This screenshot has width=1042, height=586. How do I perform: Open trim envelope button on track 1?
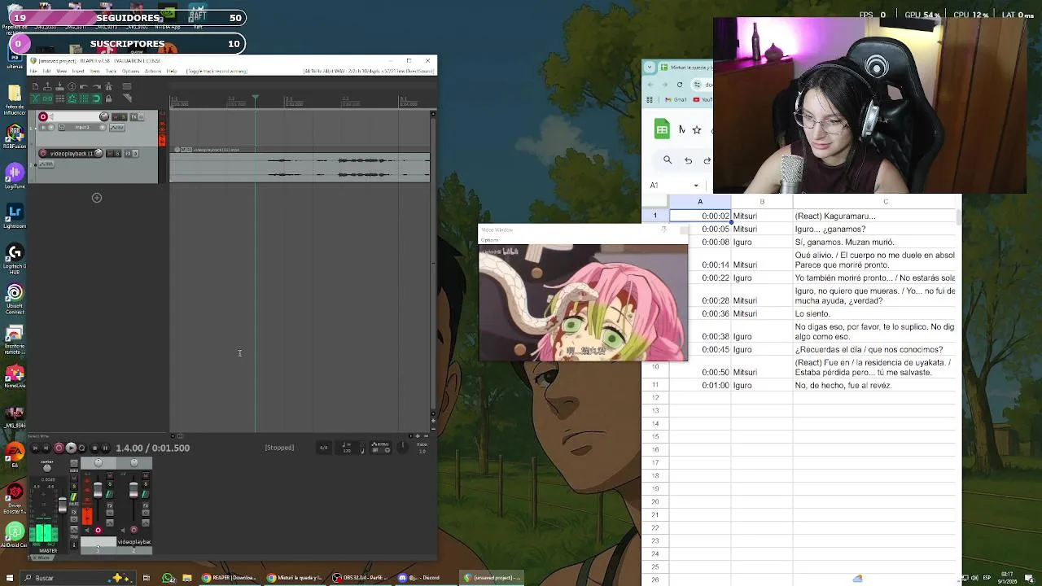[x=117, y=128]
